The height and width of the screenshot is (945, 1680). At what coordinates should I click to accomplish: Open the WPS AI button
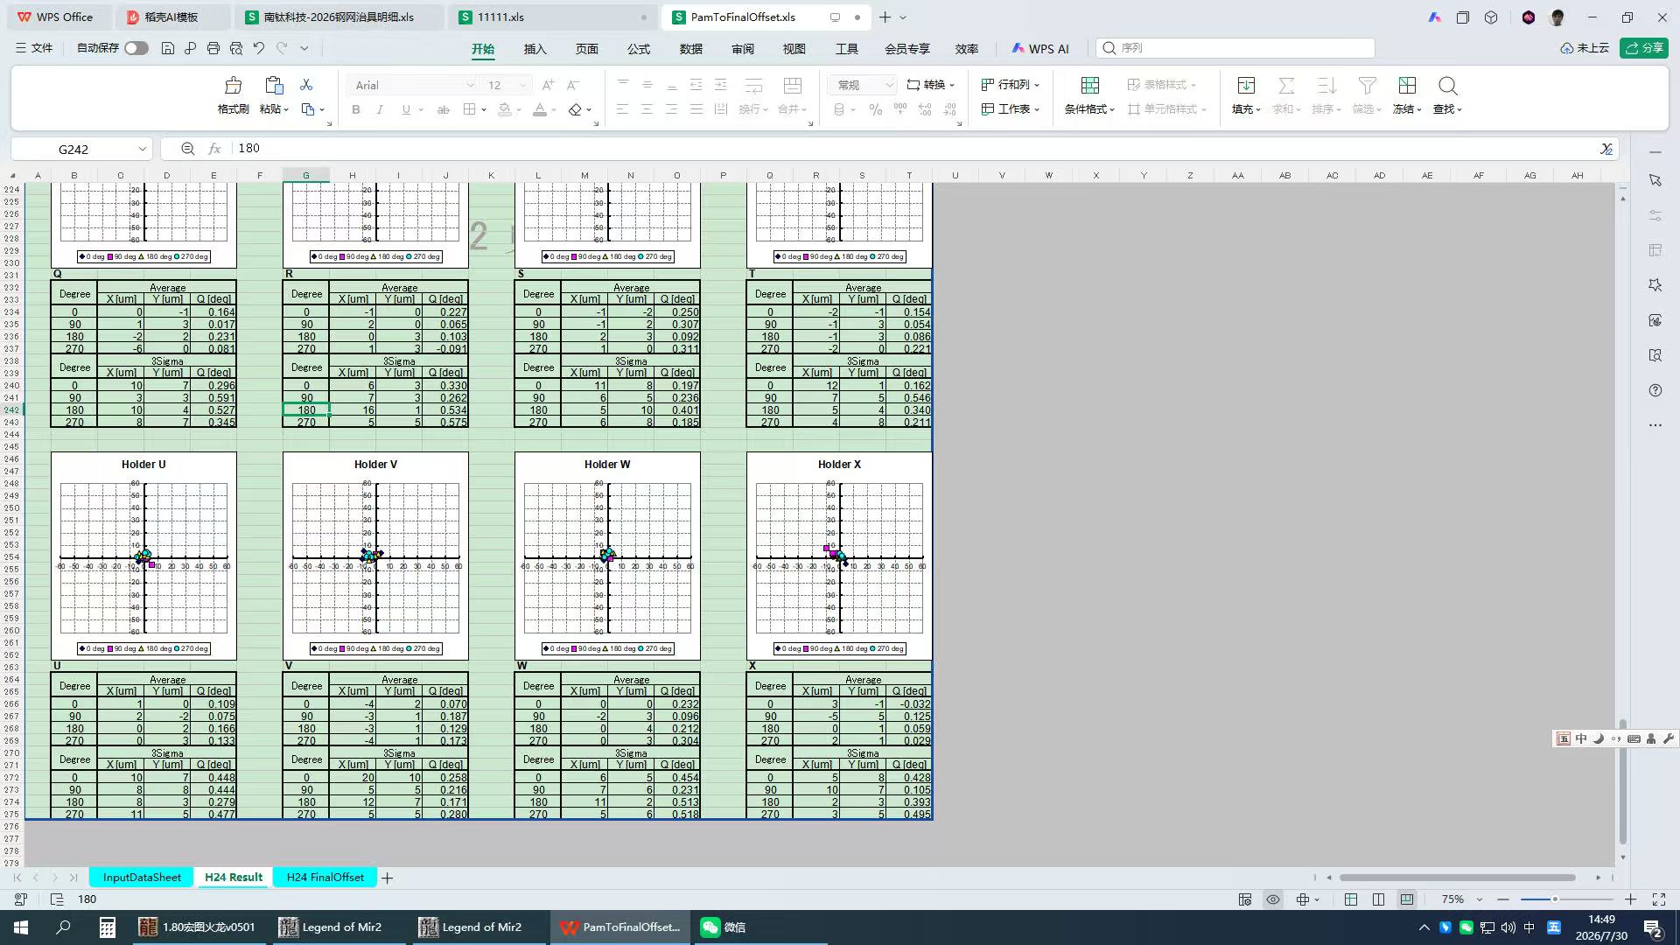click(1040, 49)
